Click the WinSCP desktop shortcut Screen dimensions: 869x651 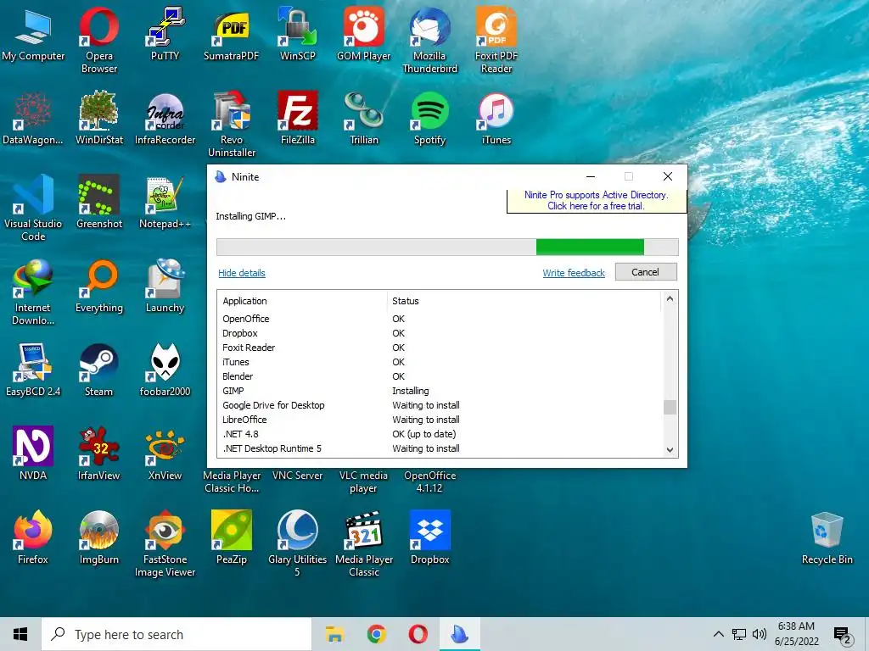tap(298, 34)
